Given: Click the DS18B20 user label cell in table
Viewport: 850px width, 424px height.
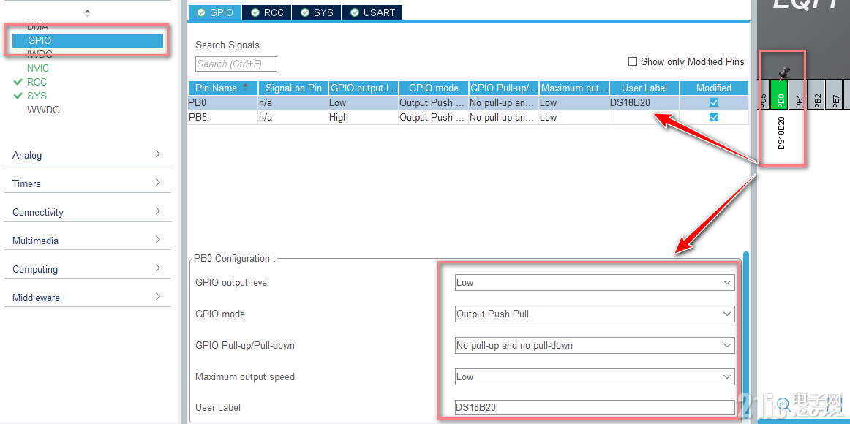Looking at the screenshot, I should [x=644, y=103].
